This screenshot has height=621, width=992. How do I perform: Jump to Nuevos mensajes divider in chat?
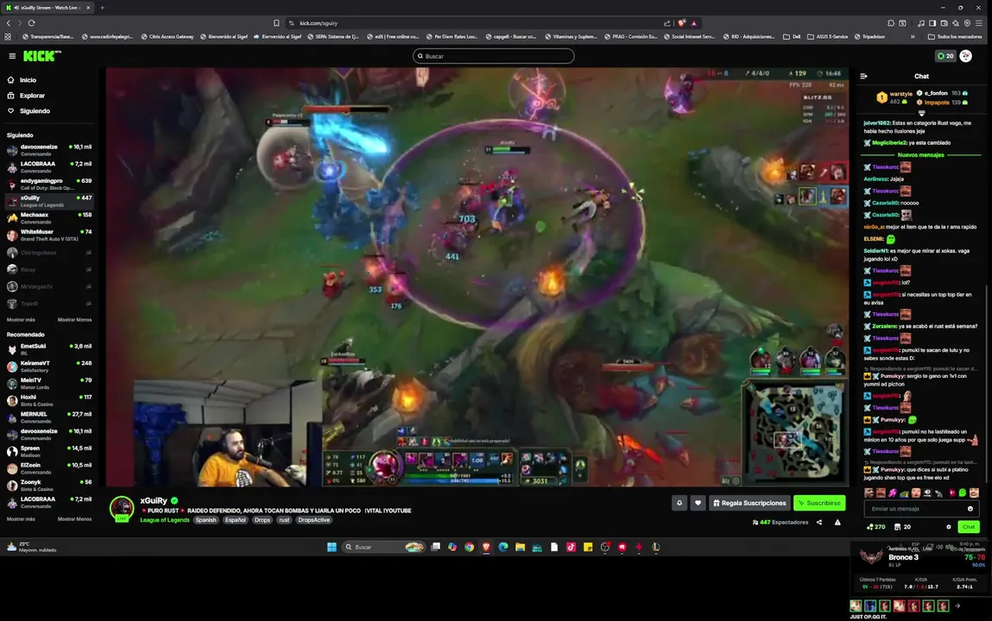[921, 154]
